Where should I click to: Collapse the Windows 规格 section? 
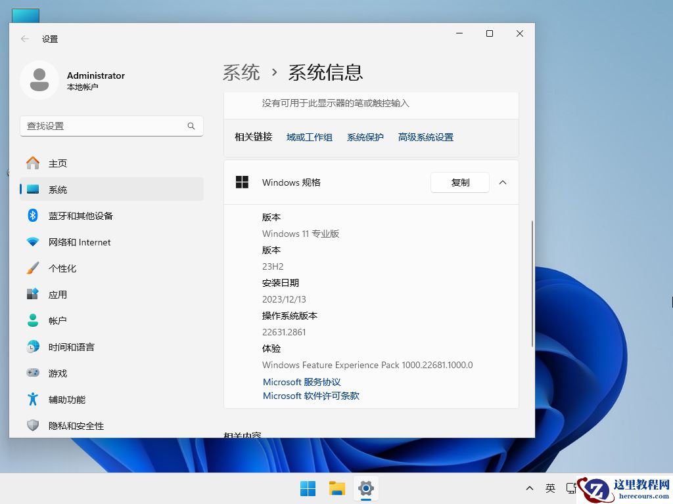[x=503, y=182]
